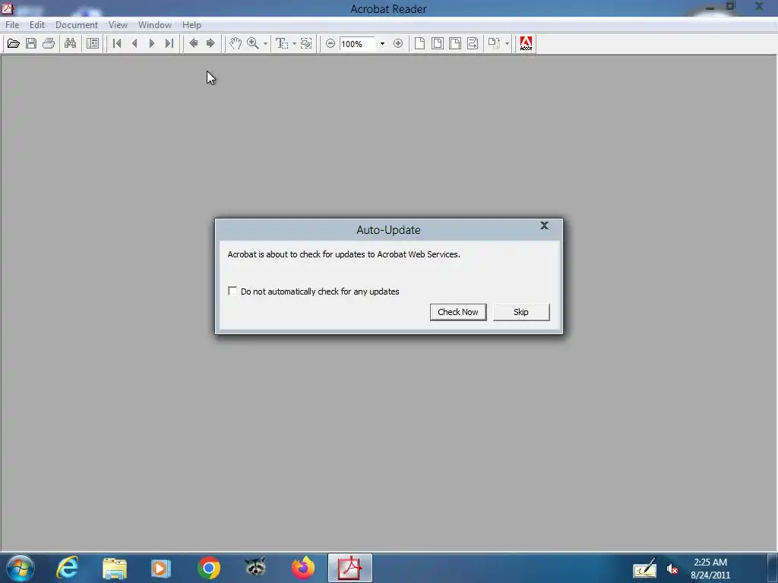Open the File menu
This screenshot has height=583, width=778.
[12, 25]
